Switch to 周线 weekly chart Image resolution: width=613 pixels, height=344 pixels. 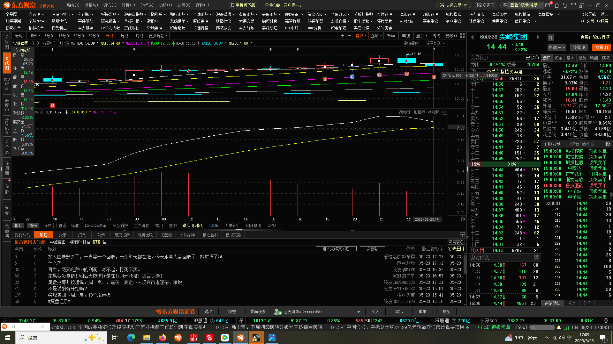[125, 36]
